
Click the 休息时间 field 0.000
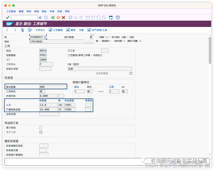coord(48,96)
